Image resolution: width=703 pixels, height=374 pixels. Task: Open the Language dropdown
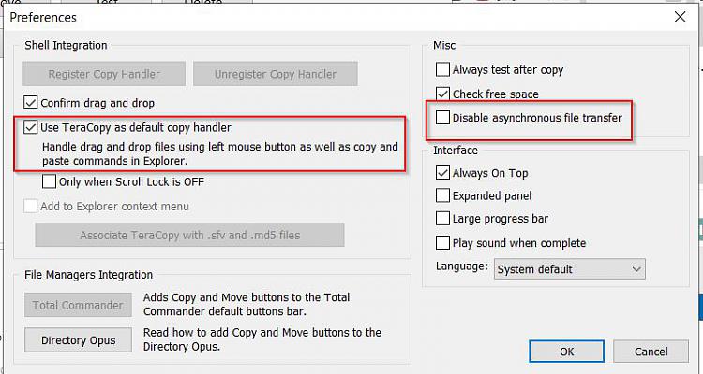point(569,269)
